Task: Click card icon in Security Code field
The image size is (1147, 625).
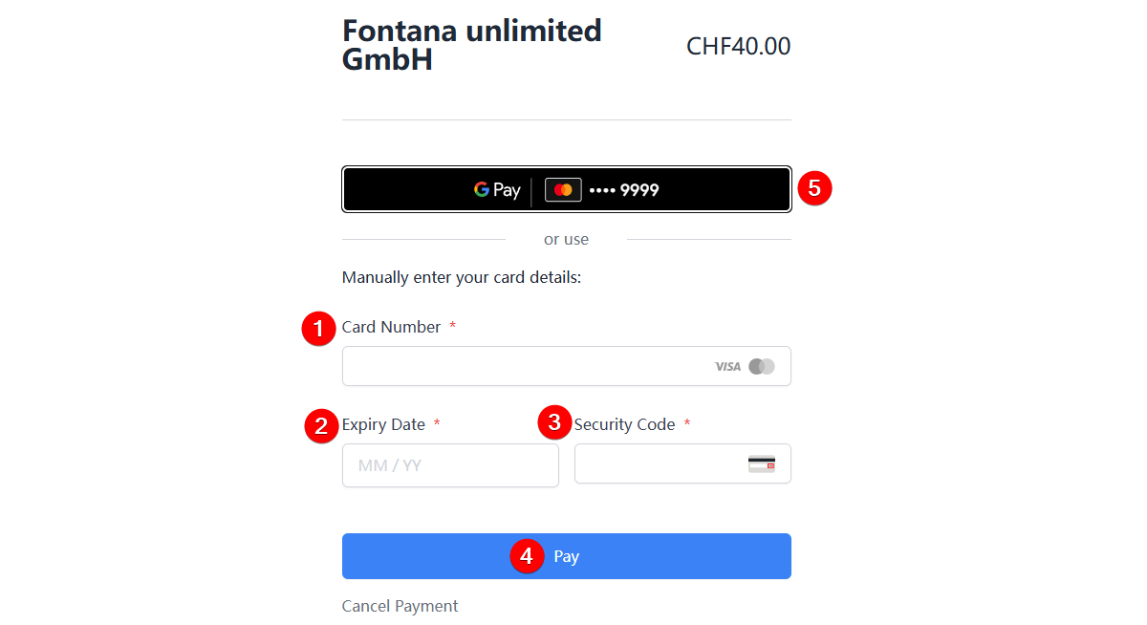Action: pyautogui.click(x=762, y=464)
